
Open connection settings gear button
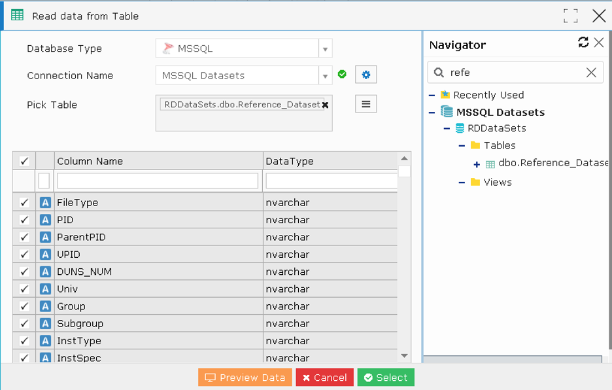pyautogui.click(x=365, y=75)
